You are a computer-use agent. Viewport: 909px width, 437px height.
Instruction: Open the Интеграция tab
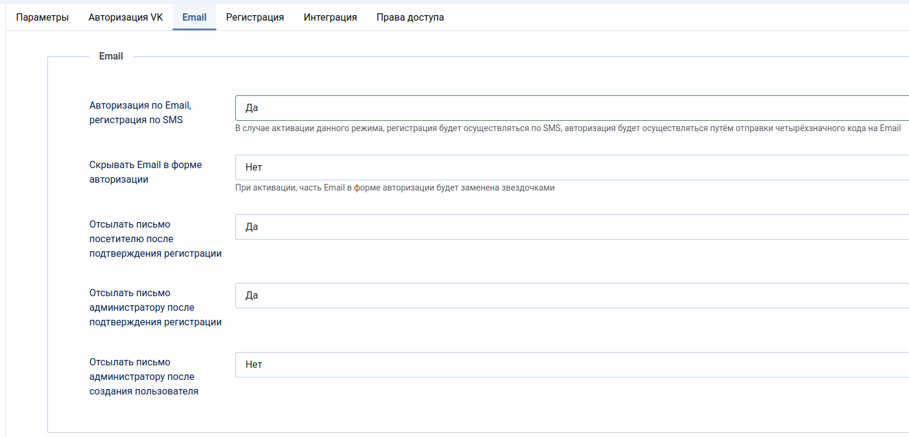click(331, 18)
